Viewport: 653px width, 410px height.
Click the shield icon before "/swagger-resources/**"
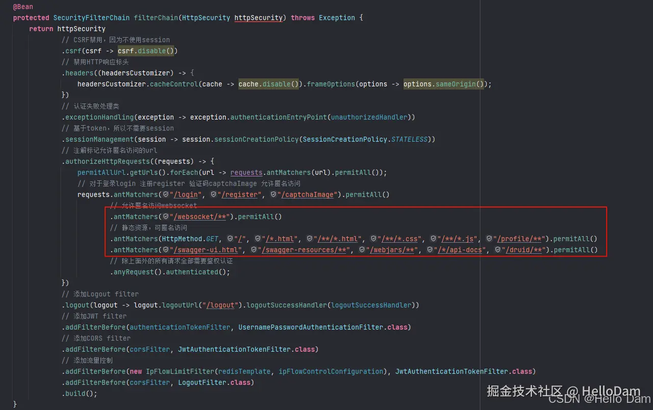tap(254, 250)
